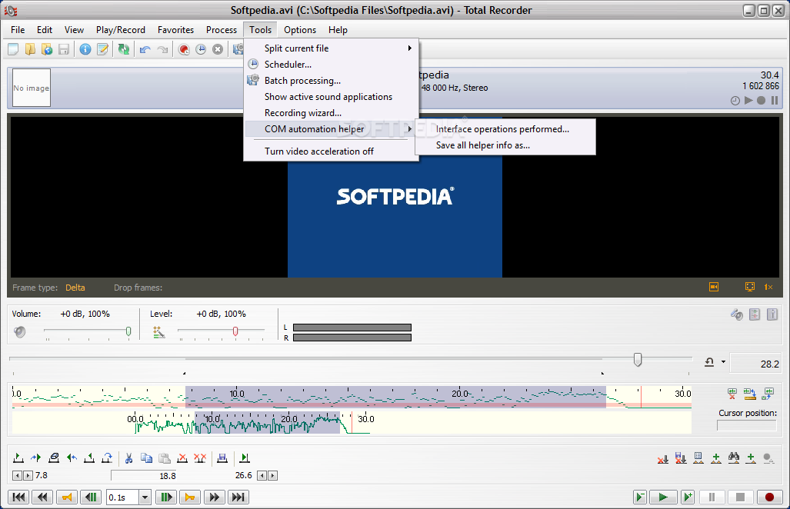
Task: Open the File menu
Action: [x=18, y=30]
